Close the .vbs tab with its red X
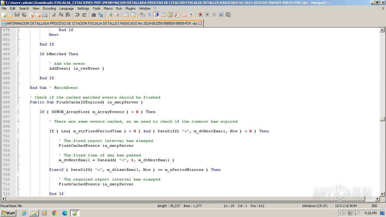Image resolution: width=386 pixels, height=217 pixels. coord(200,23)
